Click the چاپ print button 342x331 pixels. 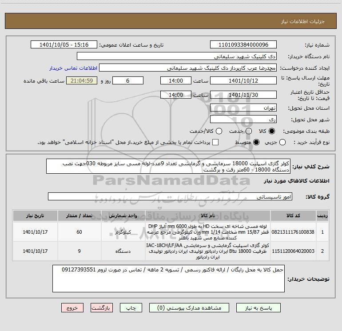pos(131,307)
